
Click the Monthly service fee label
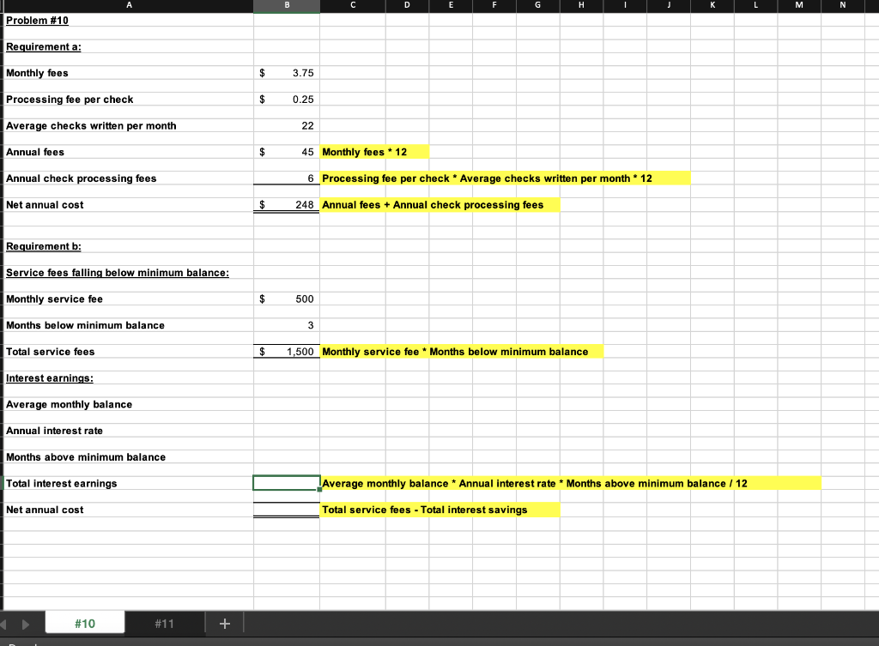(54, 299)
